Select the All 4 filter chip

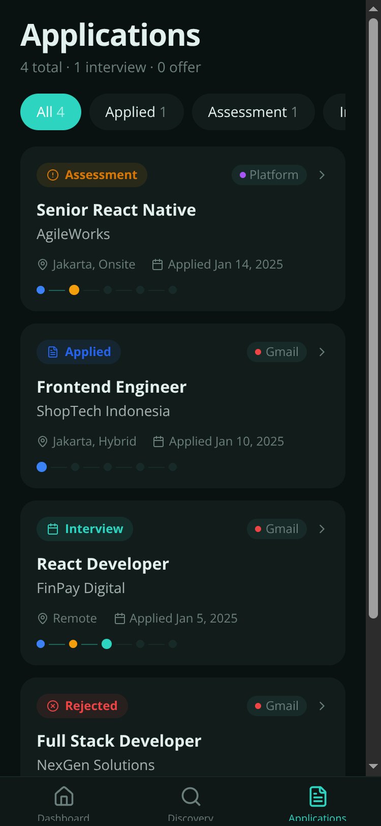pyautogui.click(x=51, y=112)
